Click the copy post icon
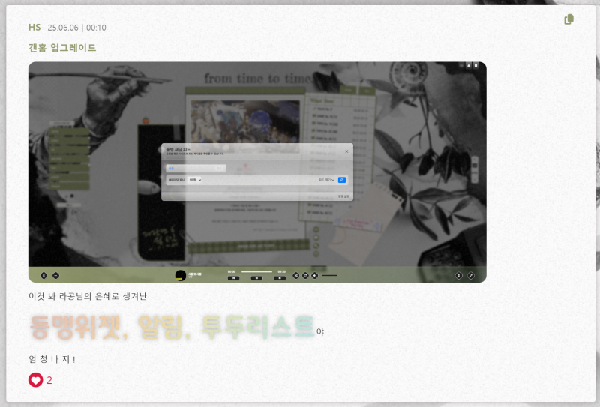The height and width of the screenshot is (407, 600). click(x=568, y=19)
